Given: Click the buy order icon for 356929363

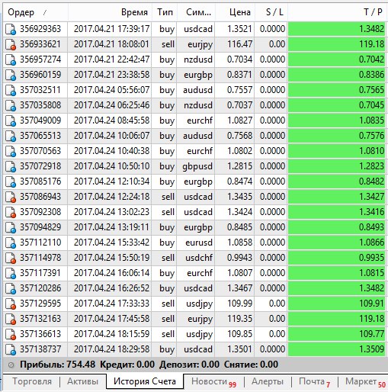Looking at the screenshot, I should tap(11, 29).
